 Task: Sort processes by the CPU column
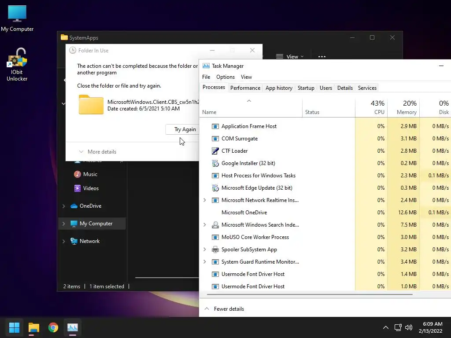coord(371,107)
